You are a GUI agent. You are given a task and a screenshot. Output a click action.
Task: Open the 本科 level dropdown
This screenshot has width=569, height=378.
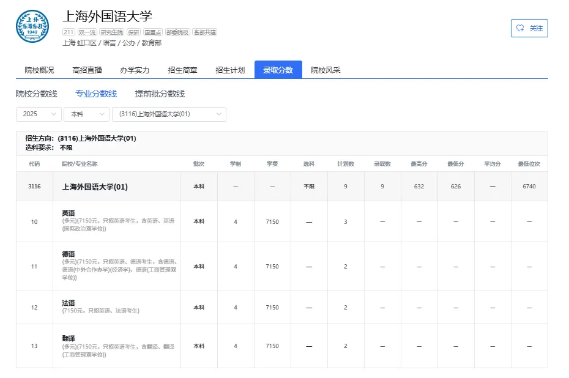tap(86, 114)
